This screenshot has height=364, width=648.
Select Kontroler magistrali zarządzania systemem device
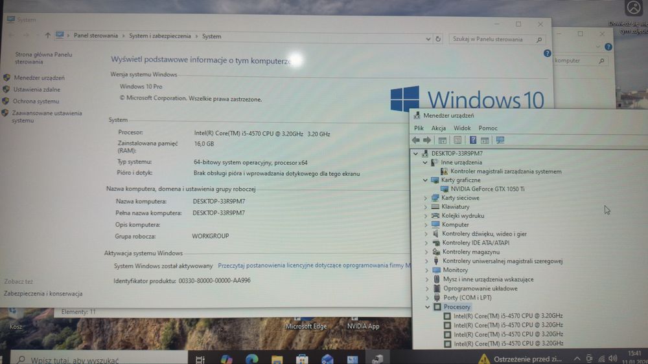(x=506, y=171)
